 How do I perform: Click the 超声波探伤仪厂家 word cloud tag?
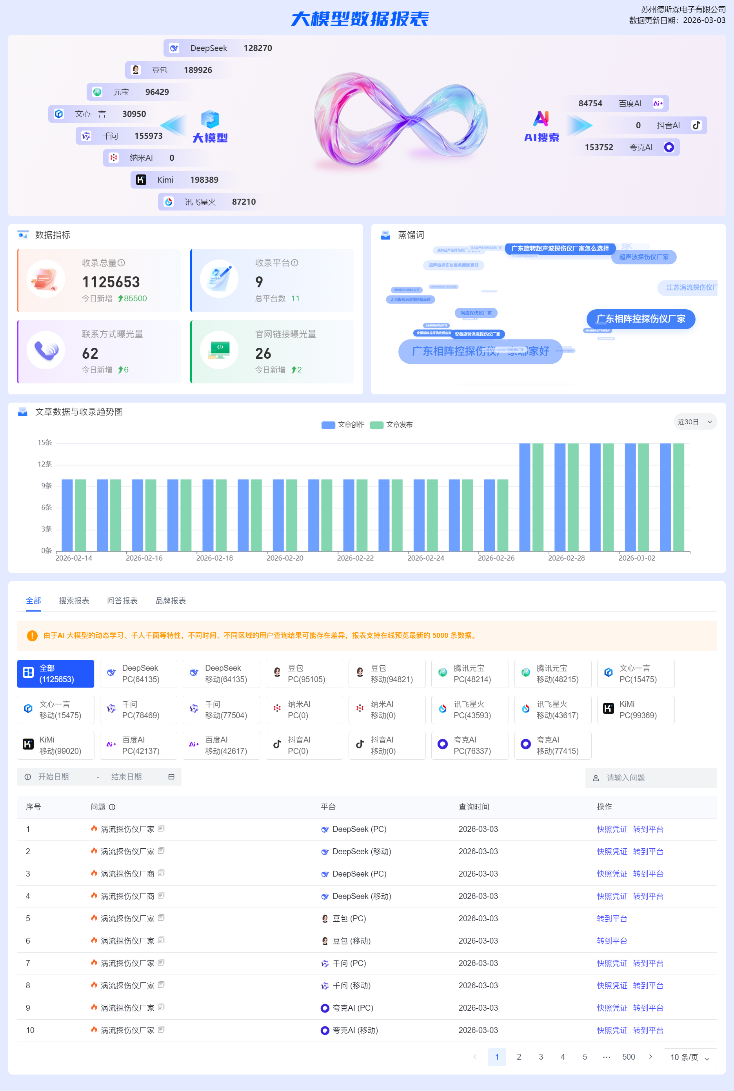pos(644,257)
